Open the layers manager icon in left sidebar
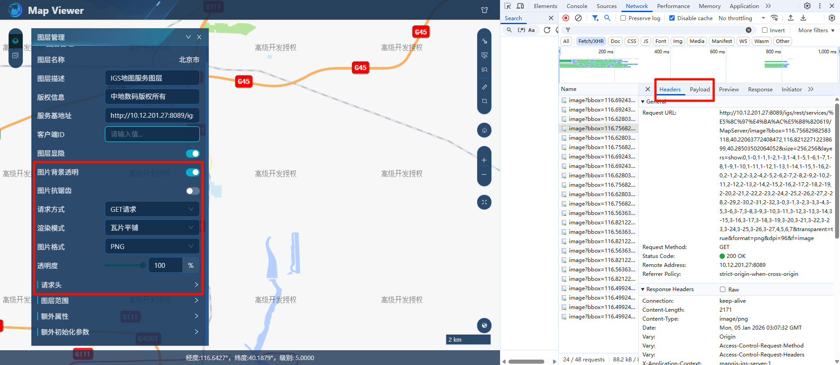The height and width of the screenshot is (365, 840). pyautogui.click(x=15, y=41)
